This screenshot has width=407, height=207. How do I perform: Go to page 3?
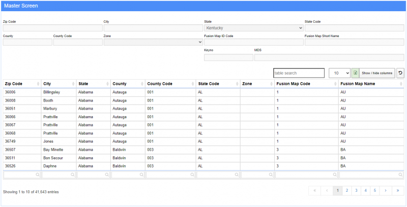click(x=356, y=190)
